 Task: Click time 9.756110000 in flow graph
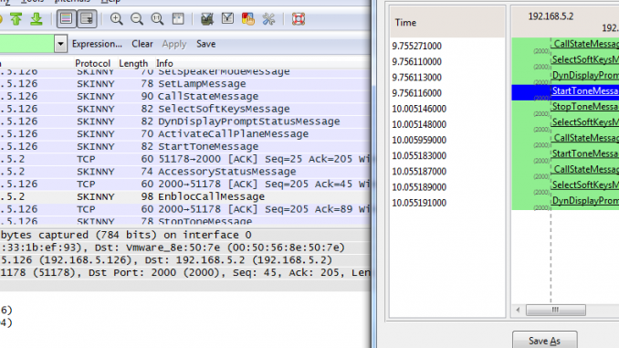tap(416, 61)
